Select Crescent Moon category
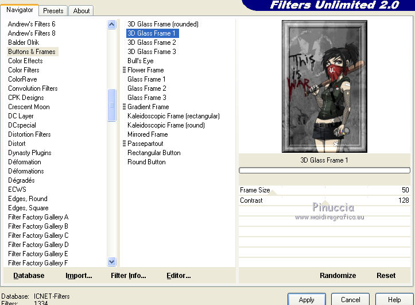Image resolution: width=415 pixels, height=305 pixels. click(x=29, y=107)
